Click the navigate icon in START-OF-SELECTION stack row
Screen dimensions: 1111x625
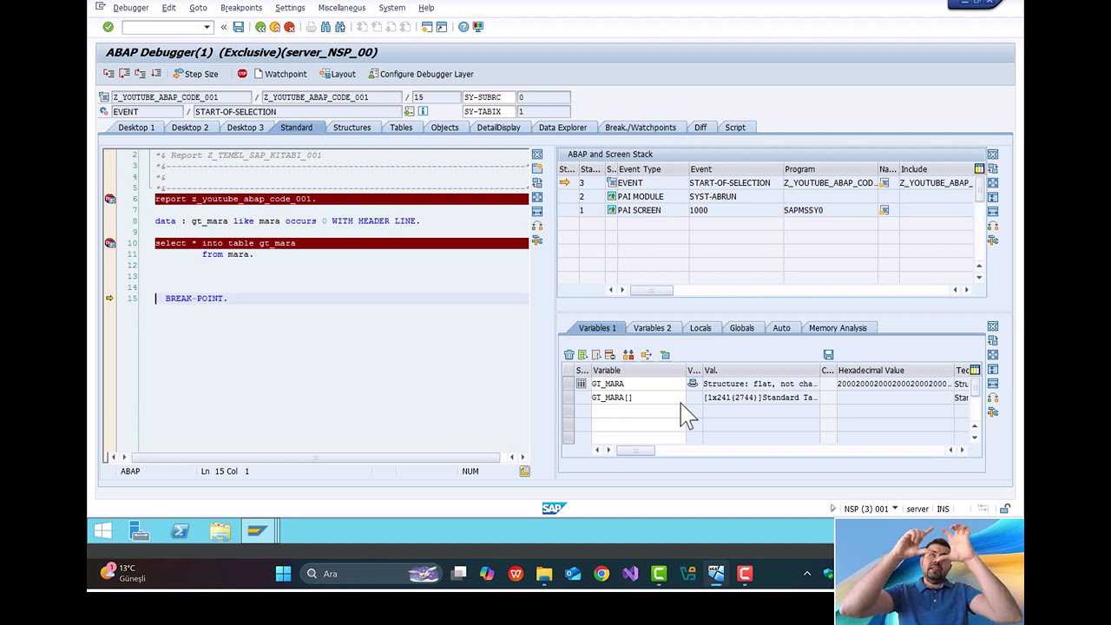884,183
